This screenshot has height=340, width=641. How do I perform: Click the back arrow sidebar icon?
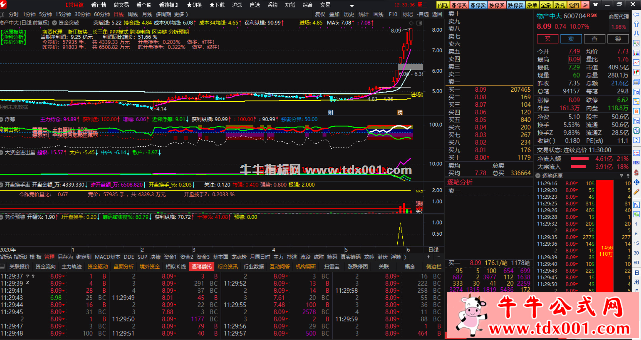[636, 14]
